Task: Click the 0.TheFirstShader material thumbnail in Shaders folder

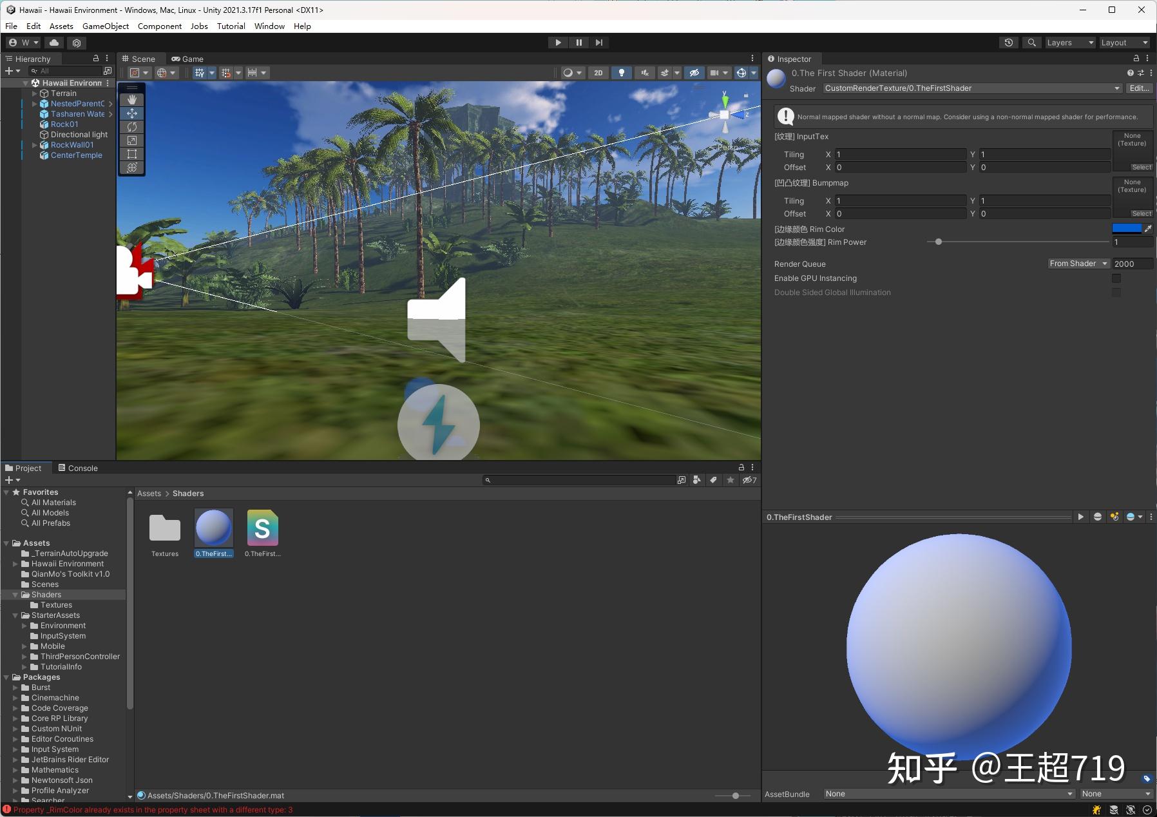Action: [213, 526]
